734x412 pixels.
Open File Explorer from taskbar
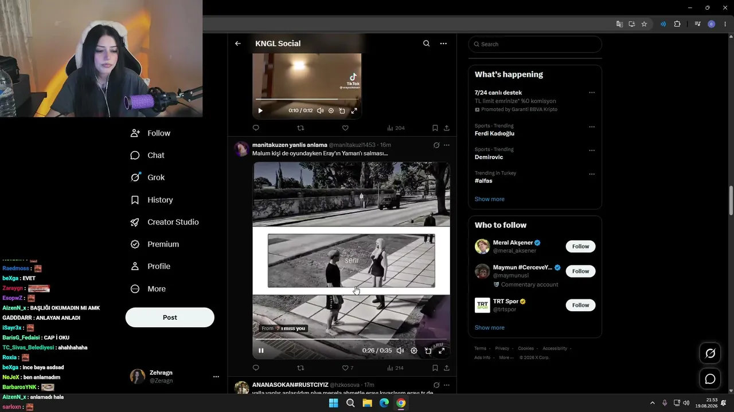(x=367, y=403)
